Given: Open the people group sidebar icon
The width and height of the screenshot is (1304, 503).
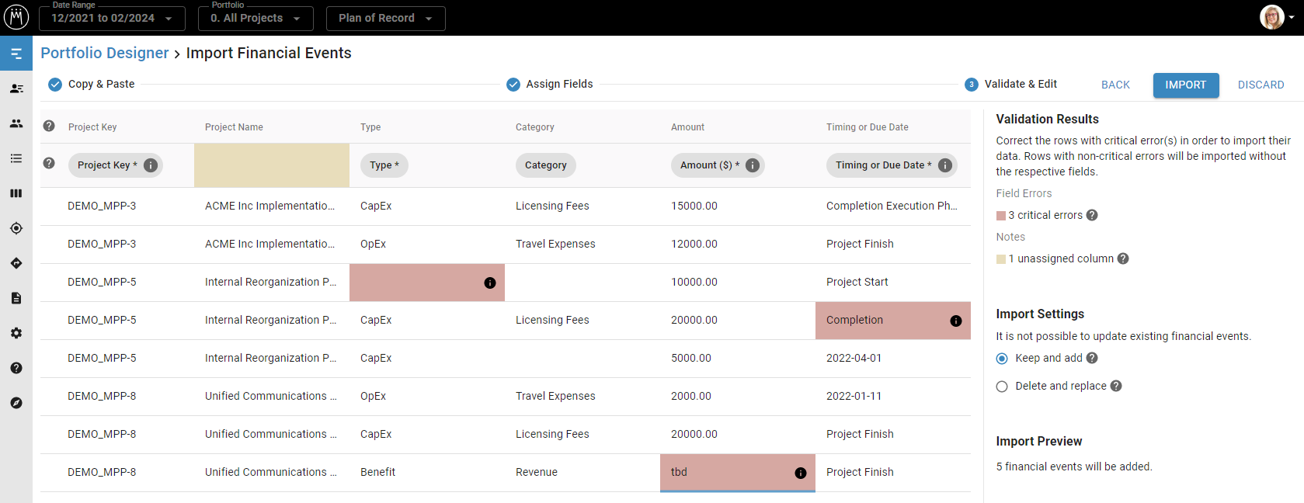Looking at the screenshot, I should 16,123.
